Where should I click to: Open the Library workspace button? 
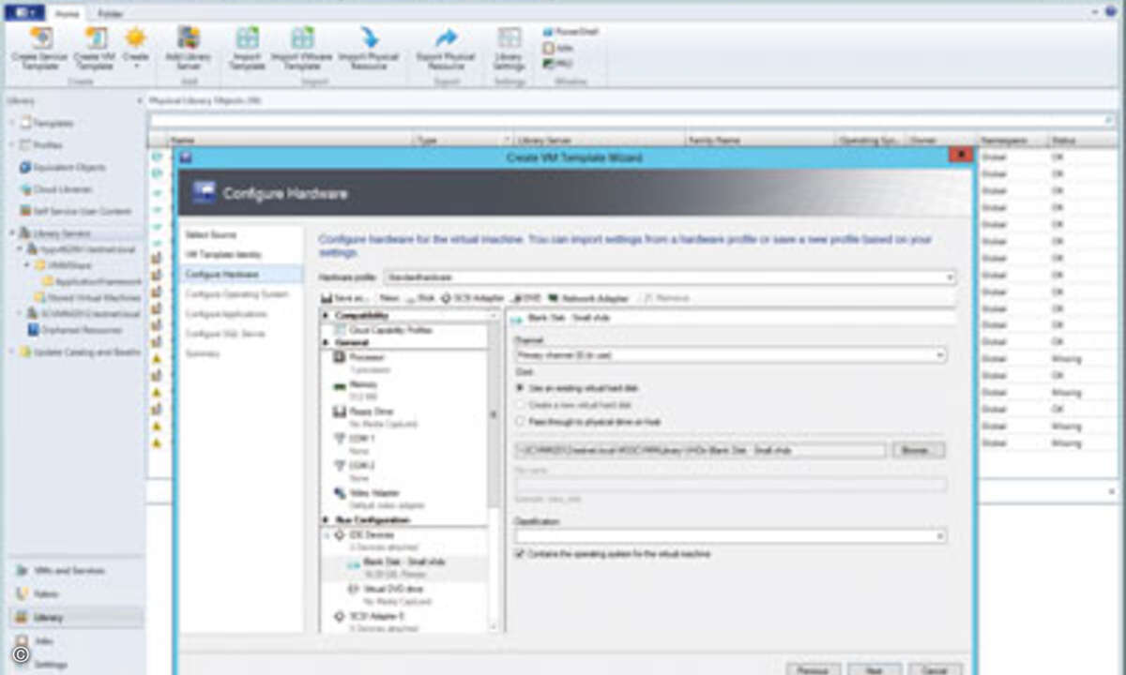click(77, 617)
